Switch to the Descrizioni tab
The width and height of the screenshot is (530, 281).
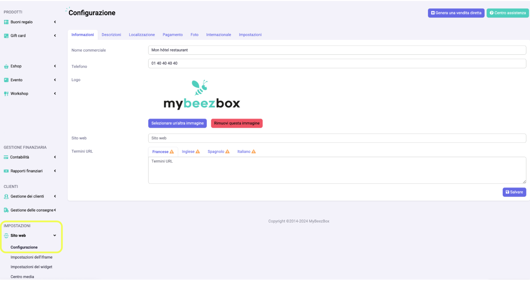coord(111,35)
